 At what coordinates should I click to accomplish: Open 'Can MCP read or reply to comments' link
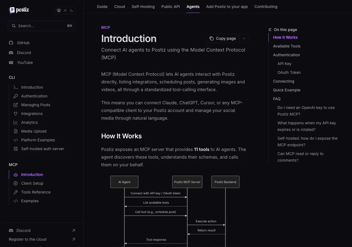tap(300, 157)
